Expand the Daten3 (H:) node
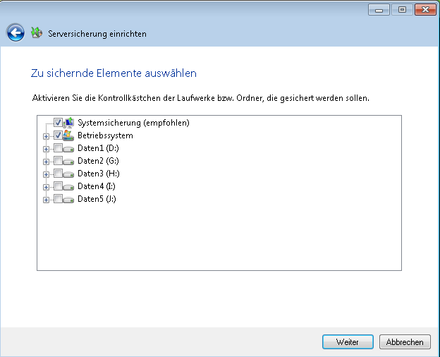Screen dimensions: 440x357 (46, 174)
